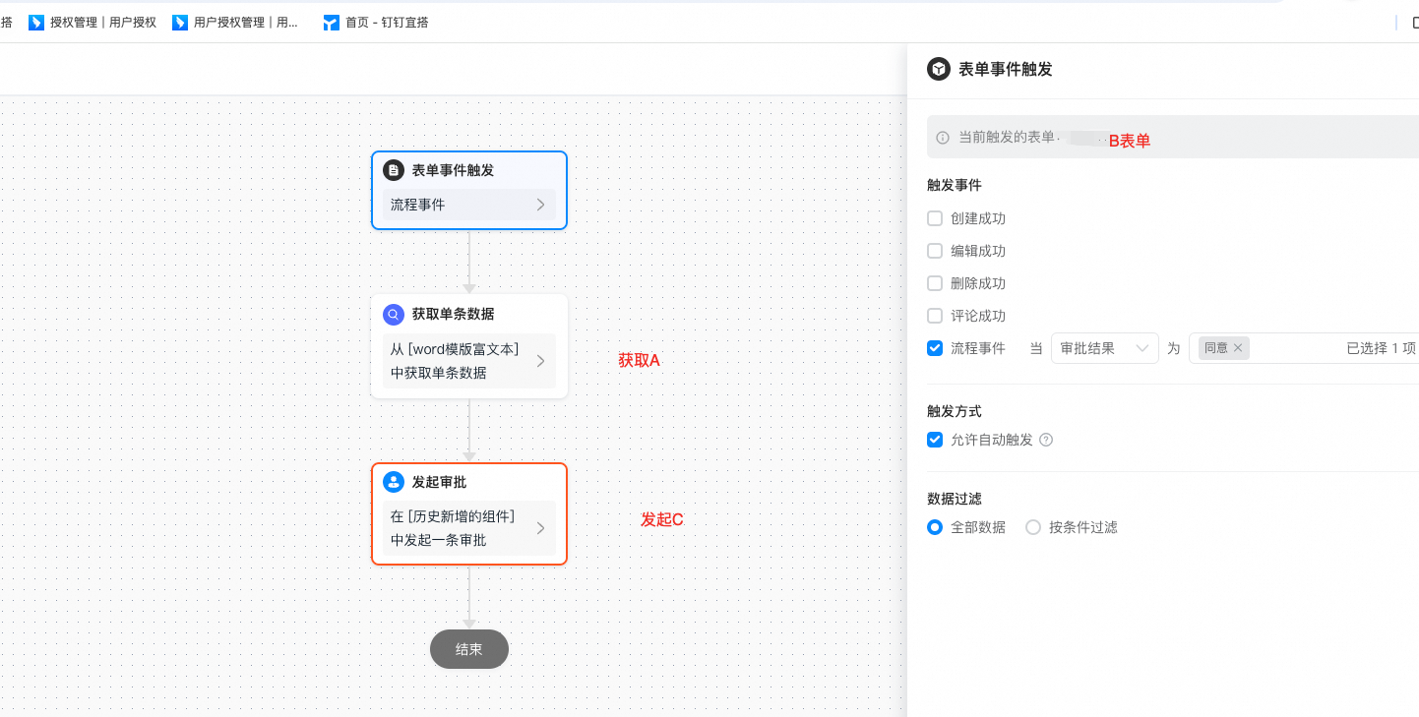Open the 用户授权管理 bookmark
The height and width of the screenshot is (717, 1419).
236,23
